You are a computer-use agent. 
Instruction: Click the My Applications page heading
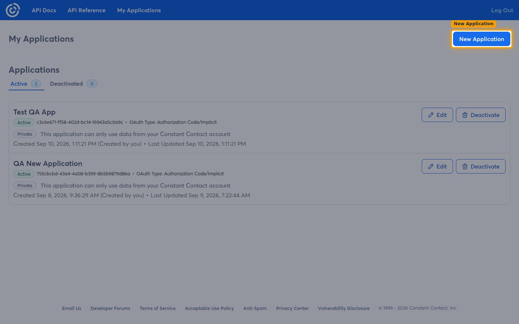pos(41,39)
